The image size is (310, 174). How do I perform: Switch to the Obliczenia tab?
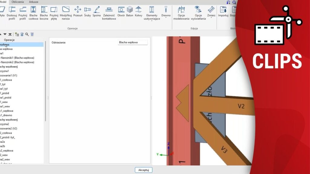click(18, 2)
